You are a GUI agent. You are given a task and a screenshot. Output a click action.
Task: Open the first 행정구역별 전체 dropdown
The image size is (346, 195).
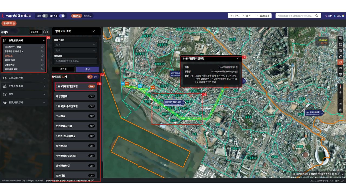75,45
